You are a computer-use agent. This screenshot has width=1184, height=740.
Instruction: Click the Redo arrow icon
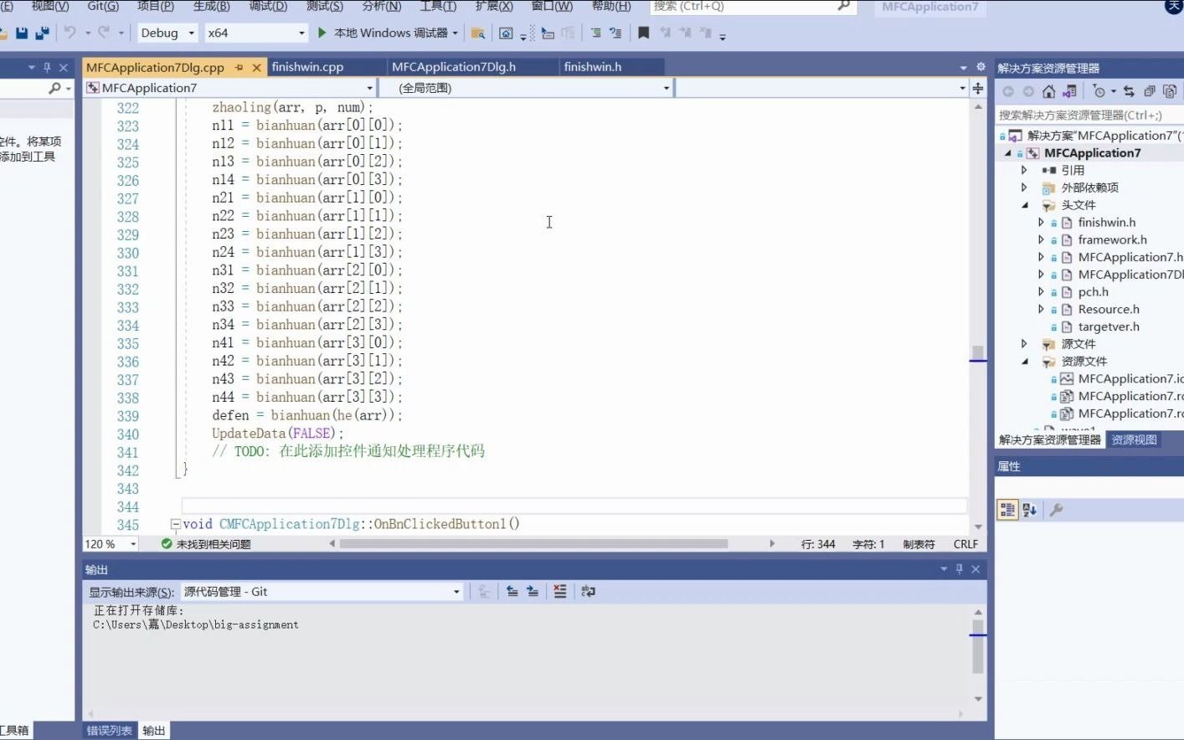coord(104,33)
